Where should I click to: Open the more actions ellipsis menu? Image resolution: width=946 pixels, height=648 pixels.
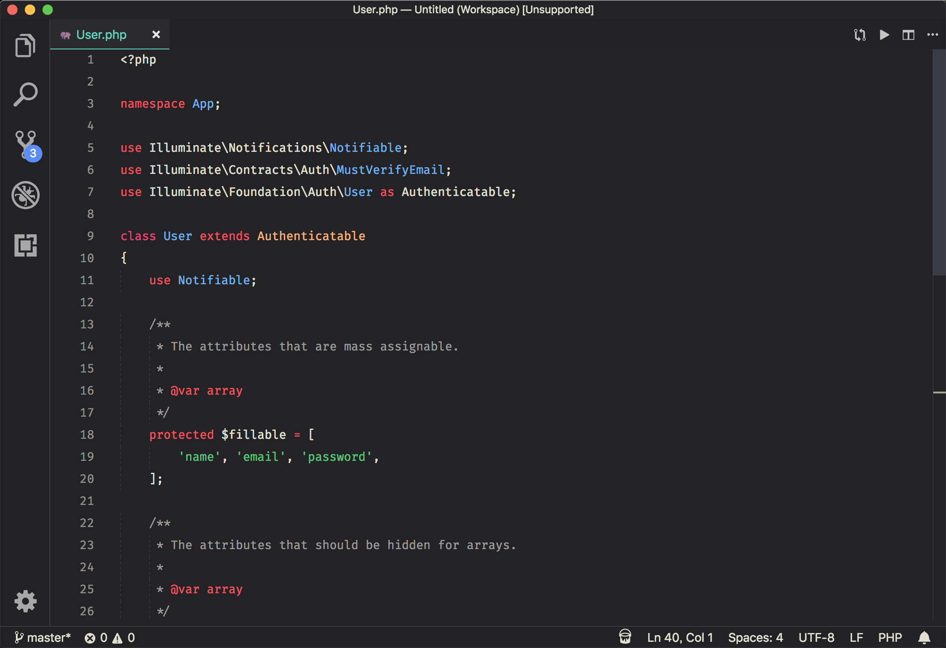(x=932, y=35)
